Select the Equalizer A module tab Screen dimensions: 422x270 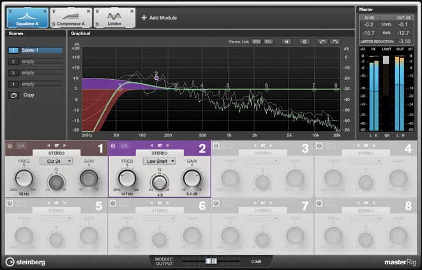click(x=27, y=18)
